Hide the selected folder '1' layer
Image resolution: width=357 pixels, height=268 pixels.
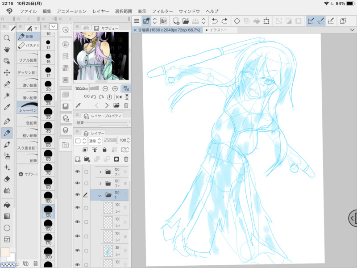coord(77,195)
